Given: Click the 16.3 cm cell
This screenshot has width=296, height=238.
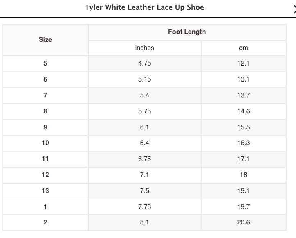Looking at the screenshot, I should (x=244, y=143).
